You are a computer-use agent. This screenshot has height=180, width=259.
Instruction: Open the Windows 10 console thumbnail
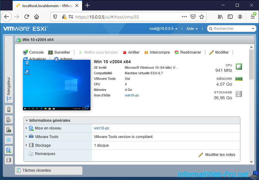tap(57, 85)
